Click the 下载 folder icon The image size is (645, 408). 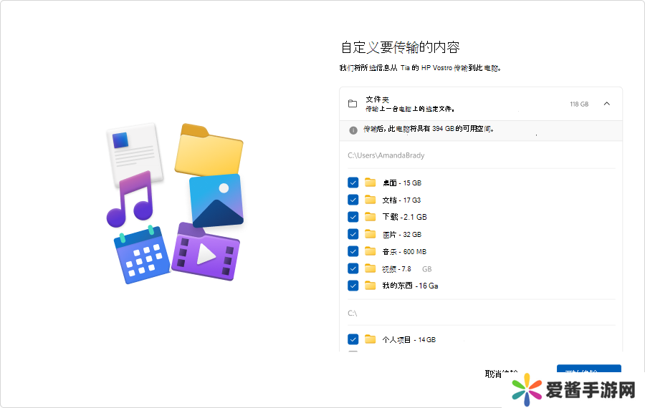point(371,217)
